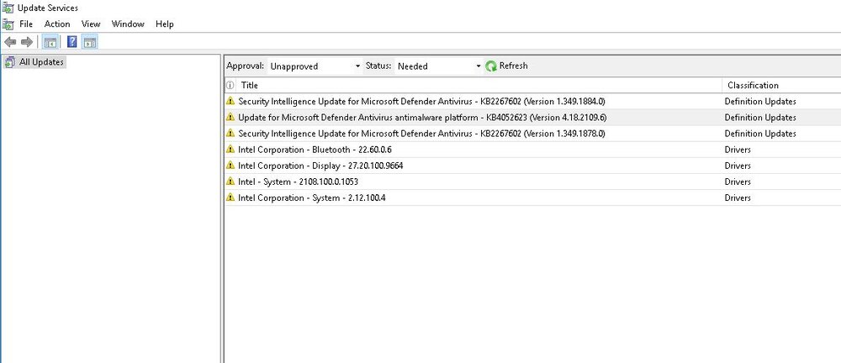
Task: Click Drivers cell for the 2108.100.0.1053 row
Action: pos(738,181)
